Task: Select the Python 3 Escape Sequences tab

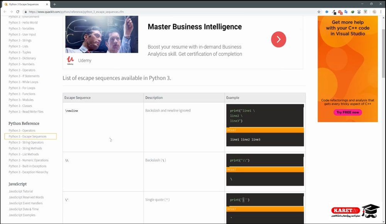Action: pyautogui.click(x=26, y=4)
